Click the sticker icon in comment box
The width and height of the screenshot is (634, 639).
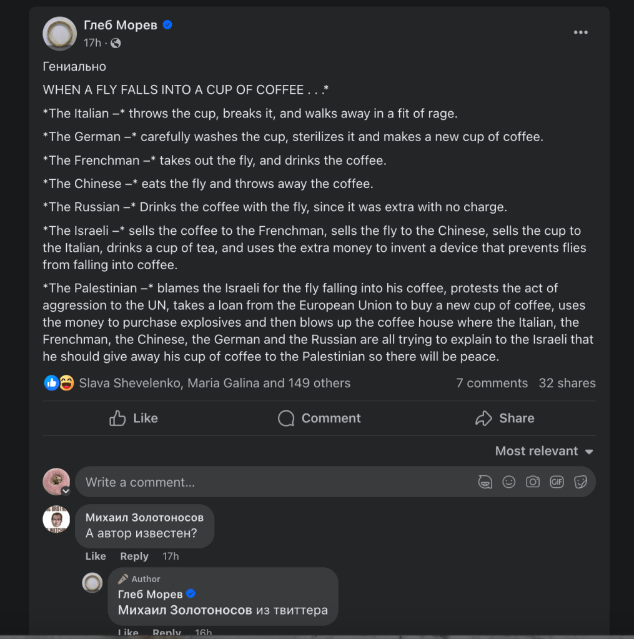pyautogui.click(x=580, y=482)
